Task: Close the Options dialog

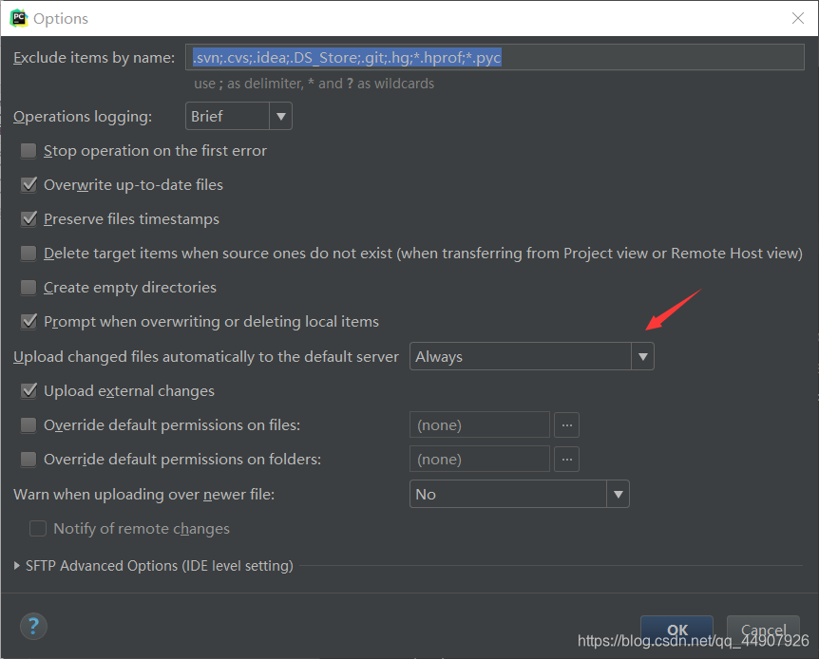Action: point(797,18)
